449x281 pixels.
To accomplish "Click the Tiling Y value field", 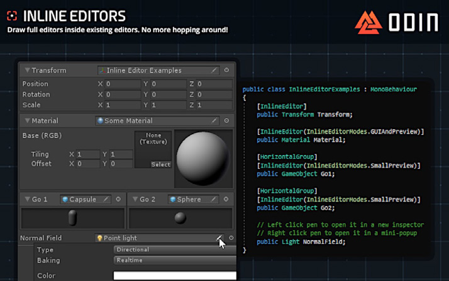I will [x=121, y=154].
